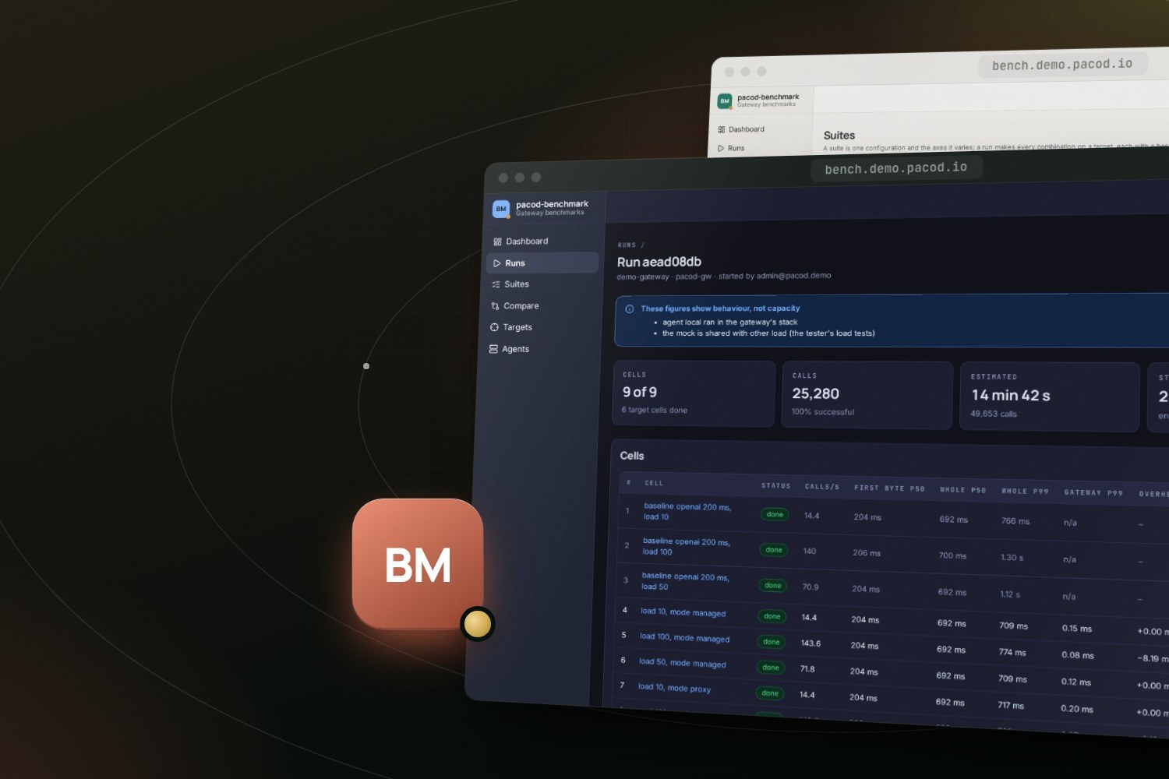Click the GATEWAY P99 column header
The width and height of the screenshot is (1169, 779).
tap(1093, 492)
